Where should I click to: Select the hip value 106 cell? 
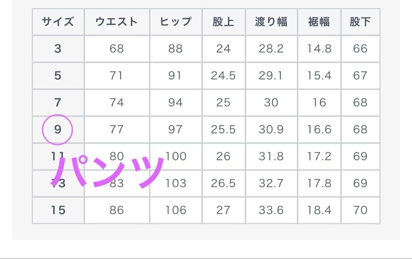point(175,210)
